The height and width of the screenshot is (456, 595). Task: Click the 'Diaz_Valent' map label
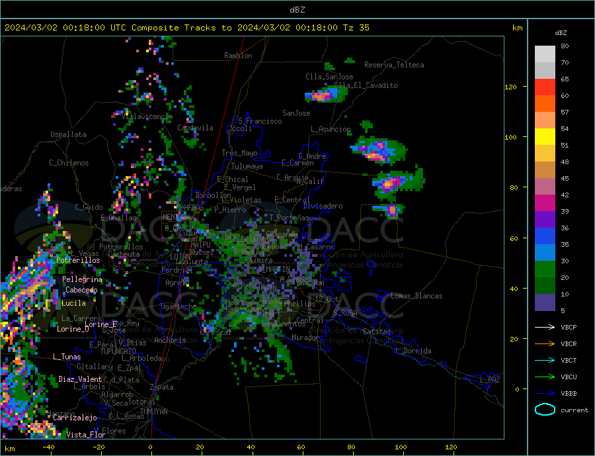coord(80,379)
